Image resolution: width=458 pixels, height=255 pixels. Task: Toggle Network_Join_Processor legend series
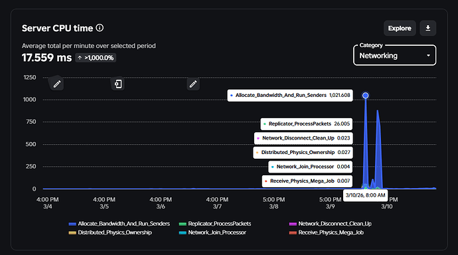click(212, 232)
